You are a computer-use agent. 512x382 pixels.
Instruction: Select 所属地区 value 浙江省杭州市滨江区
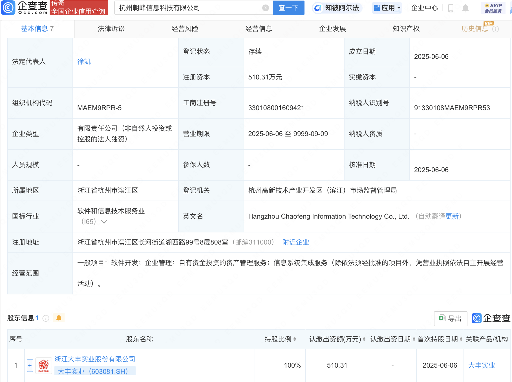pos(107,190)
